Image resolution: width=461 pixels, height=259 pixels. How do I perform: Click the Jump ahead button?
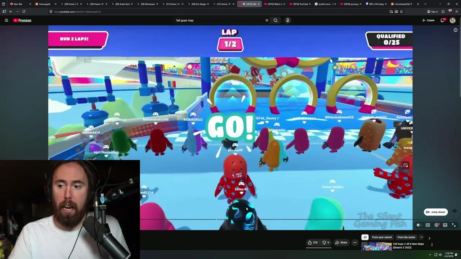[x=435, y=212]
